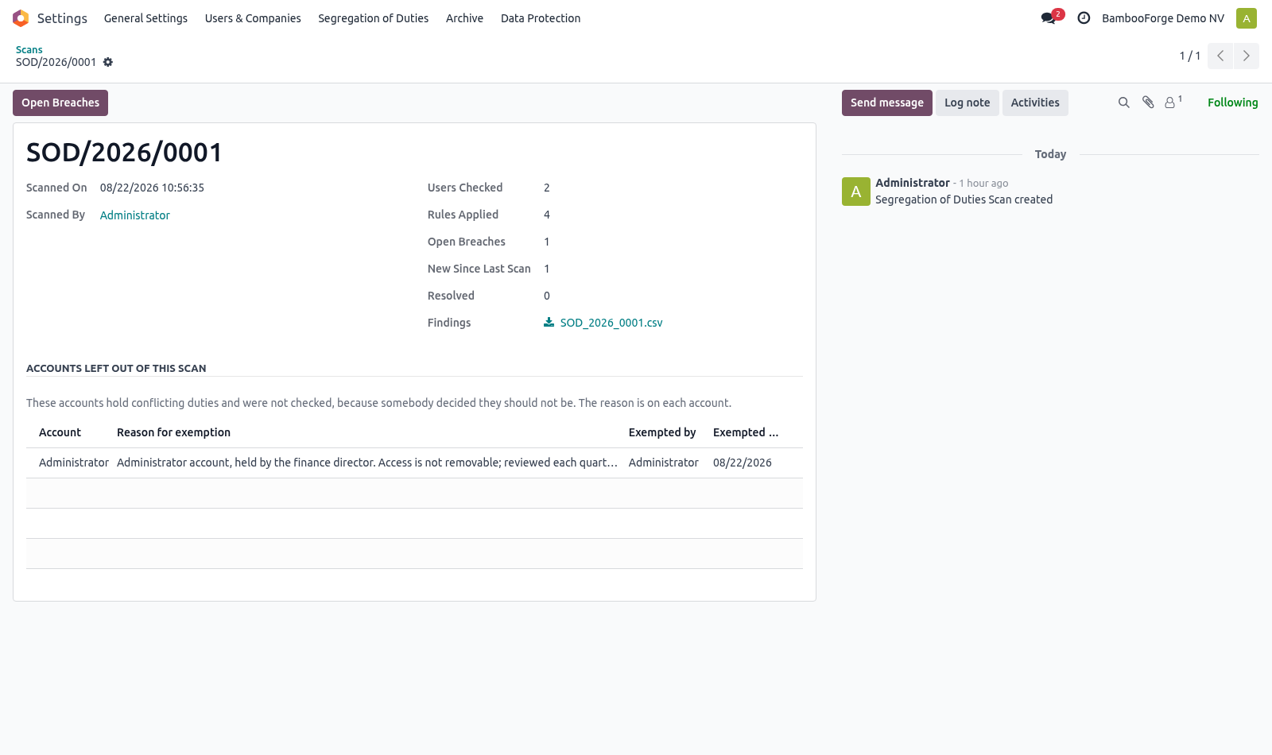Screen dimensions: 1272x755
Task: Click the Administrator avatar in chatter
Action: pyautogui.click(x=856, y=192)
